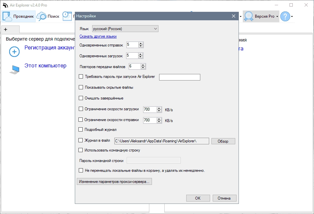
Task: Click Этот компьютер link in main window
Action: click(x=45, y=65)
